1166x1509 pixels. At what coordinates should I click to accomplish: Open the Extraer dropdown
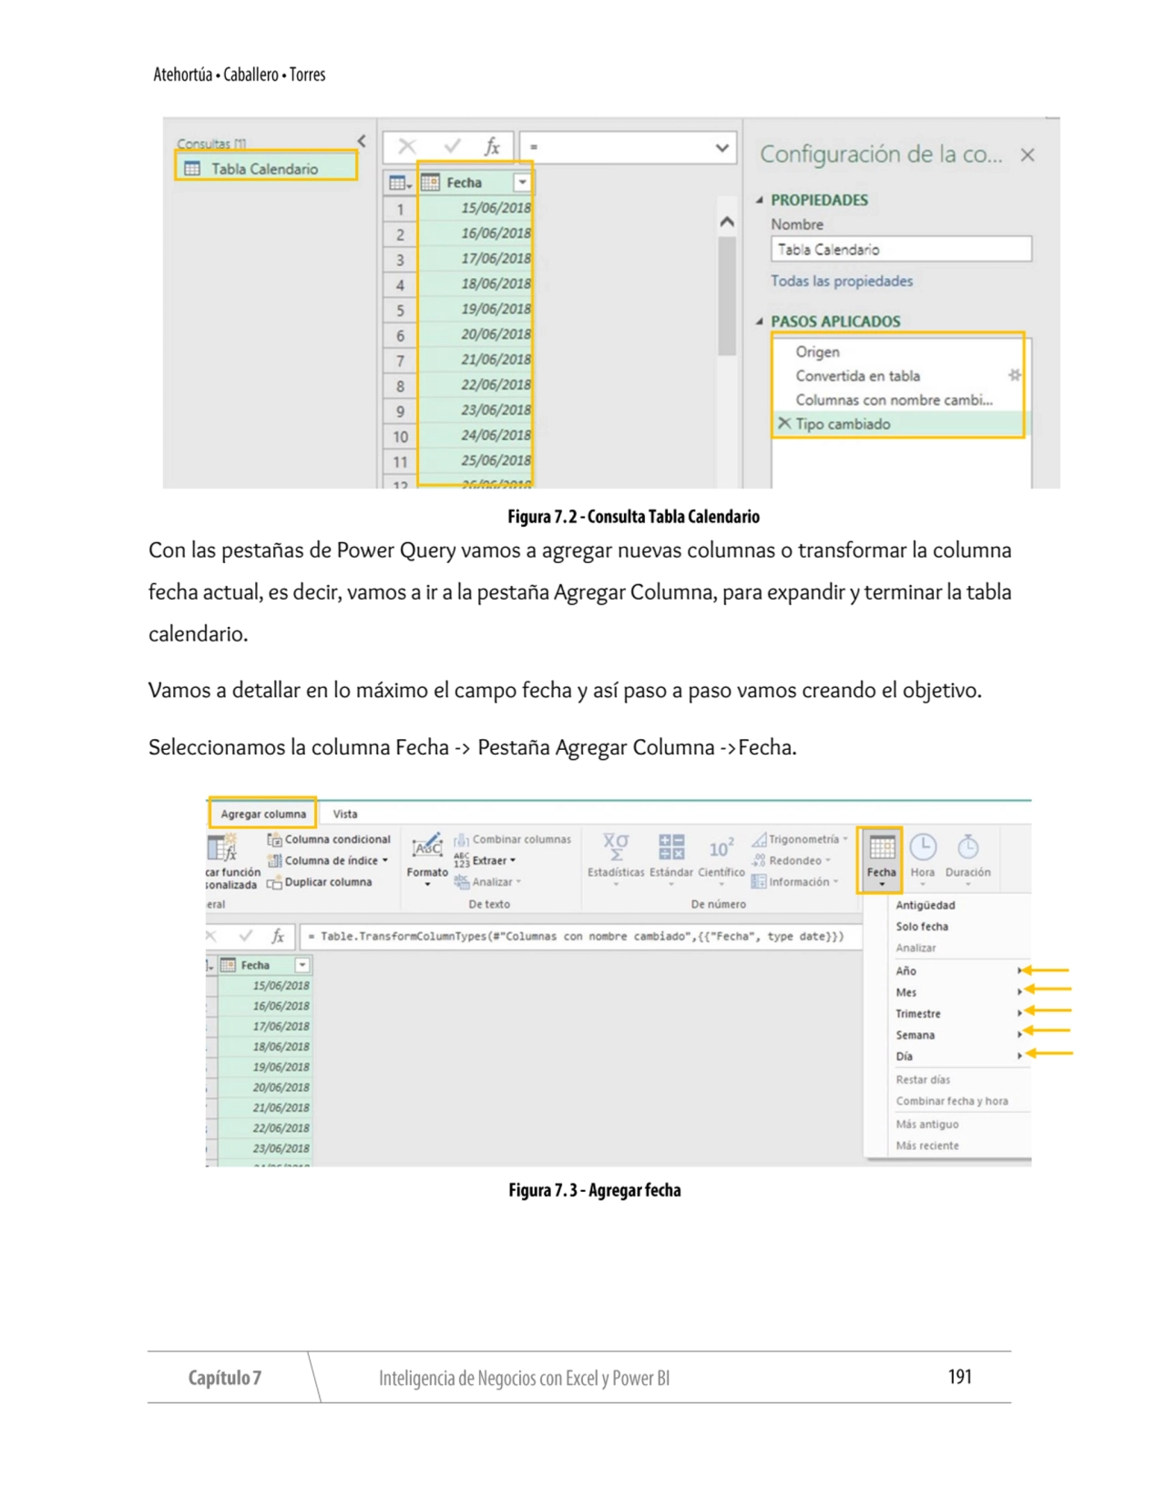pos(486,860)
